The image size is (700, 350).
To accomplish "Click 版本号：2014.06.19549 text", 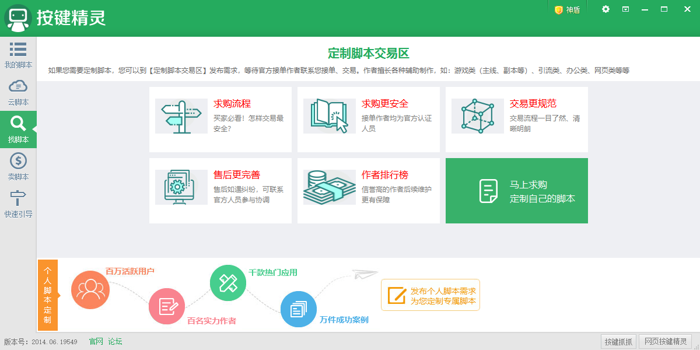I will click(41, 342).
